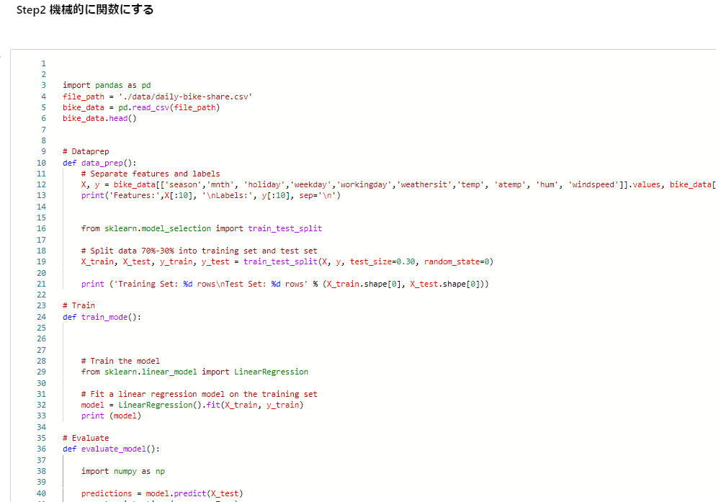Click '# Separate features and labels' comment
Screen dimensions: 716x502
151,174
